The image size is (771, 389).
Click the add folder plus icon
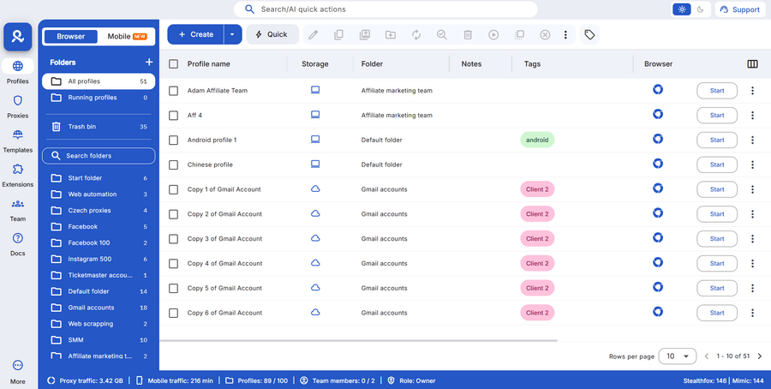[149, 63]
